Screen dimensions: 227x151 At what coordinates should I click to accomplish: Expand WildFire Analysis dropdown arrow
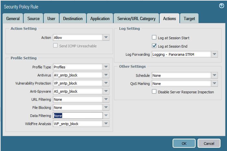(106, 124)
